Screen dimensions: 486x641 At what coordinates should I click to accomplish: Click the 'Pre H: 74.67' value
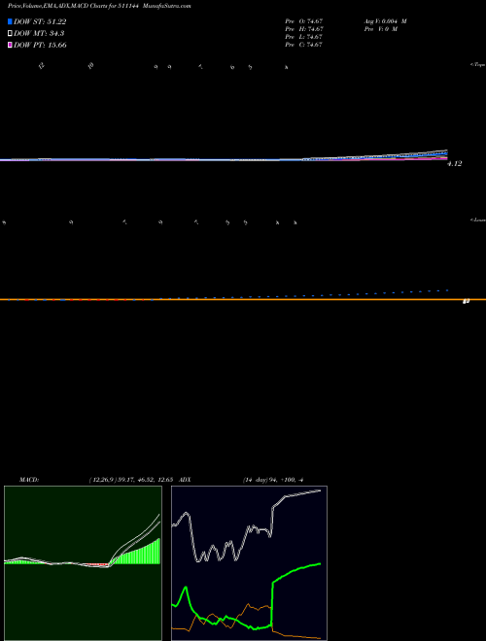coord(304,29)
